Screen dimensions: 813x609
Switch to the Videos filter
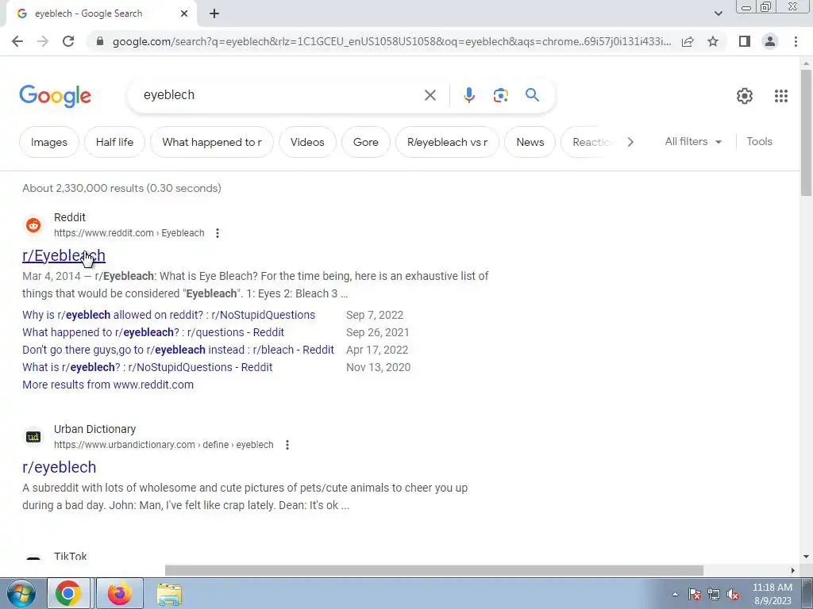pos(307,142)
